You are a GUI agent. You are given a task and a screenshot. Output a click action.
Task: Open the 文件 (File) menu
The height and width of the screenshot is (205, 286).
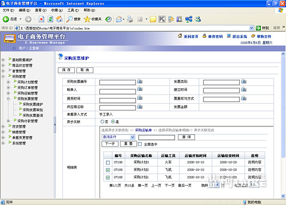pyautogui.click(x=9, y=10)
